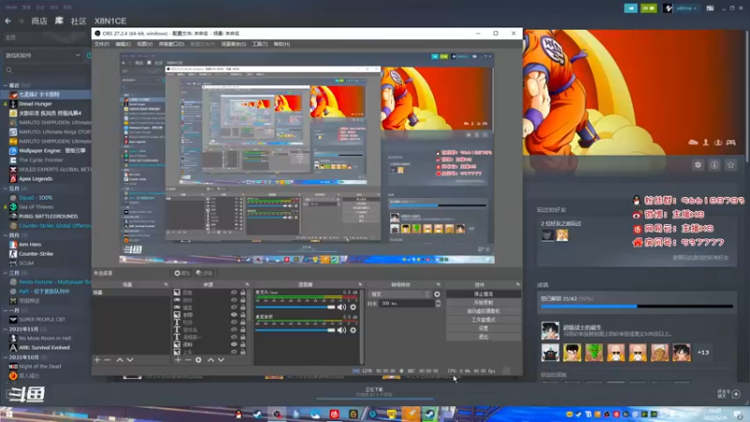
Task: Click the +13 more achievements tile
Action: (703, 353)
